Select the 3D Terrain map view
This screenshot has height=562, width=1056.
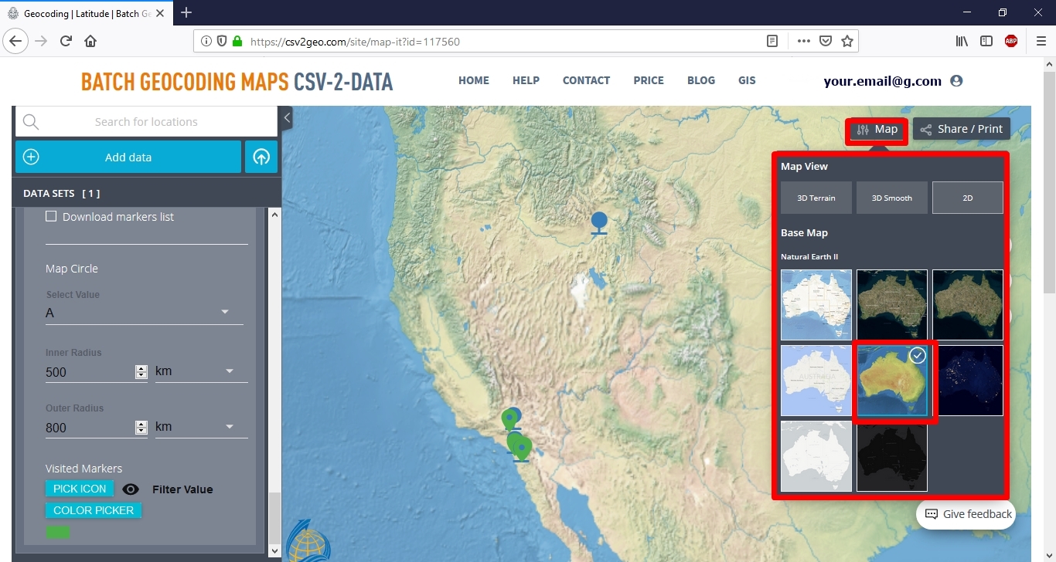click(x=816, y=197)
